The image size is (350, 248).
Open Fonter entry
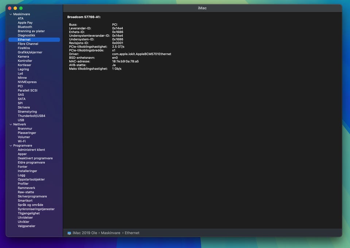pyautogui.click(x=23, y=167)
